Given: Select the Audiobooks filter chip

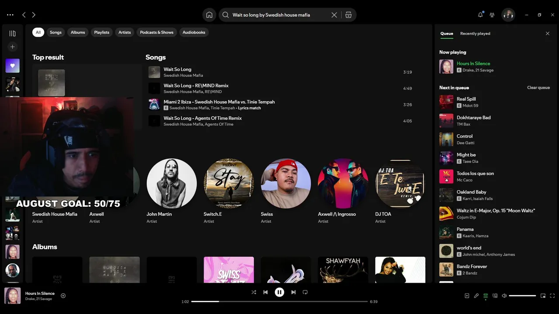Looking at the screenshot, I should pos(194,32).
